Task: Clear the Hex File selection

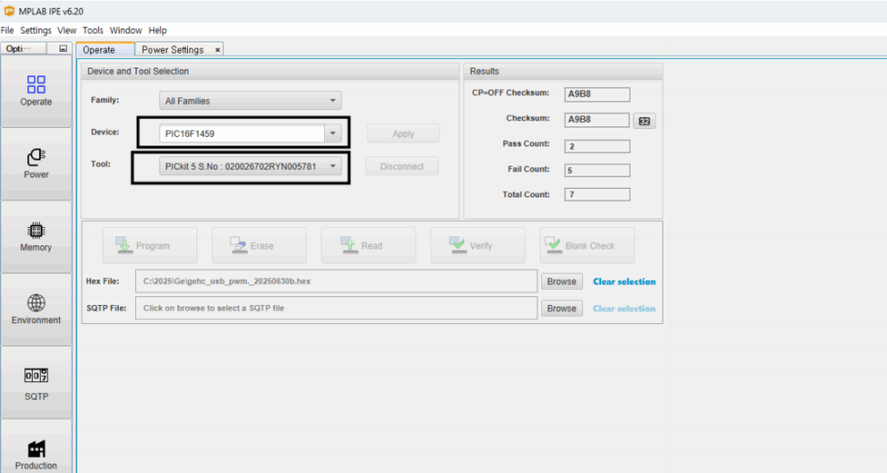Action: (x=624, y=282)
